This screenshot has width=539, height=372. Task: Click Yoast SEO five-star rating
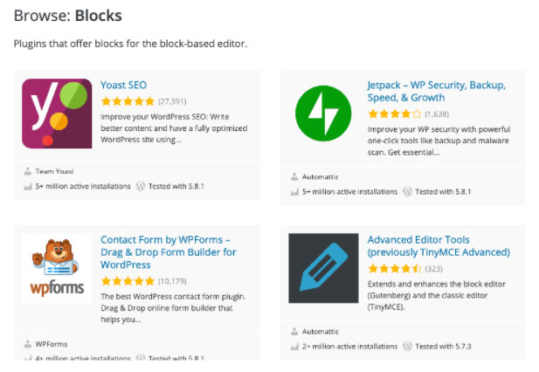[128, 102]
